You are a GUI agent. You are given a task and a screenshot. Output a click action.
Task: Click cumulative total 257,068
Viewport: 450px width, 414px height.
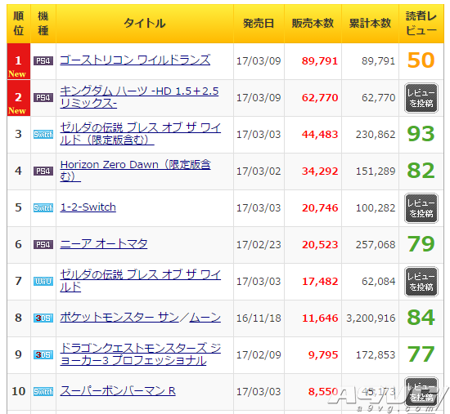(376, 245)
